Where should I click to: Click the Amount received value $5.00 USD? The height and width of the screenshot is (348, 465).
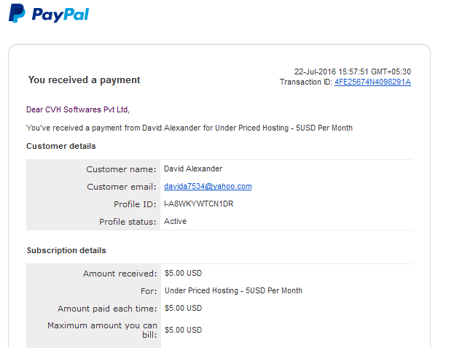click(x=183, y=273)
